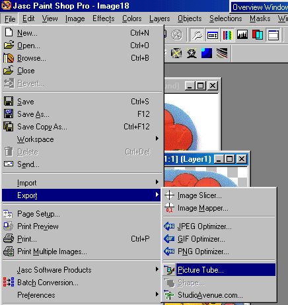Click the crossed-square effect icon in the effects toolbar
288x305 pixels.
176,53
